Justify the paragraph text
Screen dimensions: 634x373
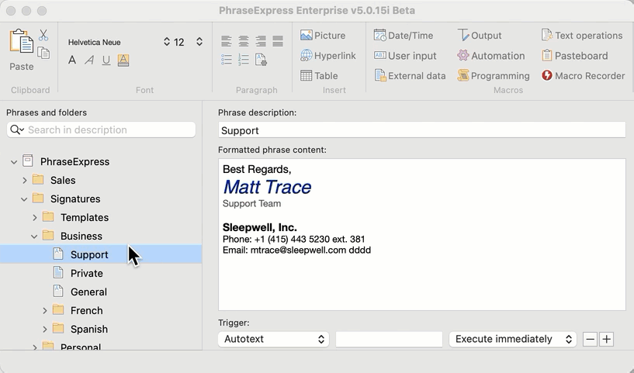(278, 41)
